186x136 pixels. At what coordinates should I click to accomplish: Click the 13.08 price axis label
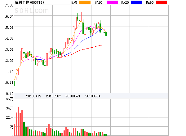(x=9, y=49)
